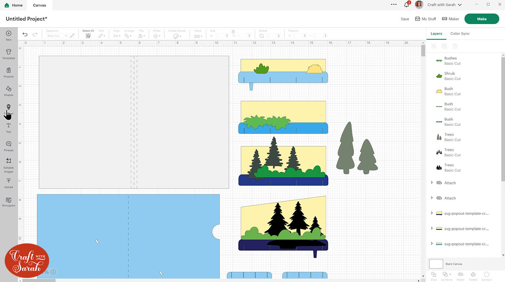Click the green Make button
This screenshot has width=505, height=282.
[481, 19]
